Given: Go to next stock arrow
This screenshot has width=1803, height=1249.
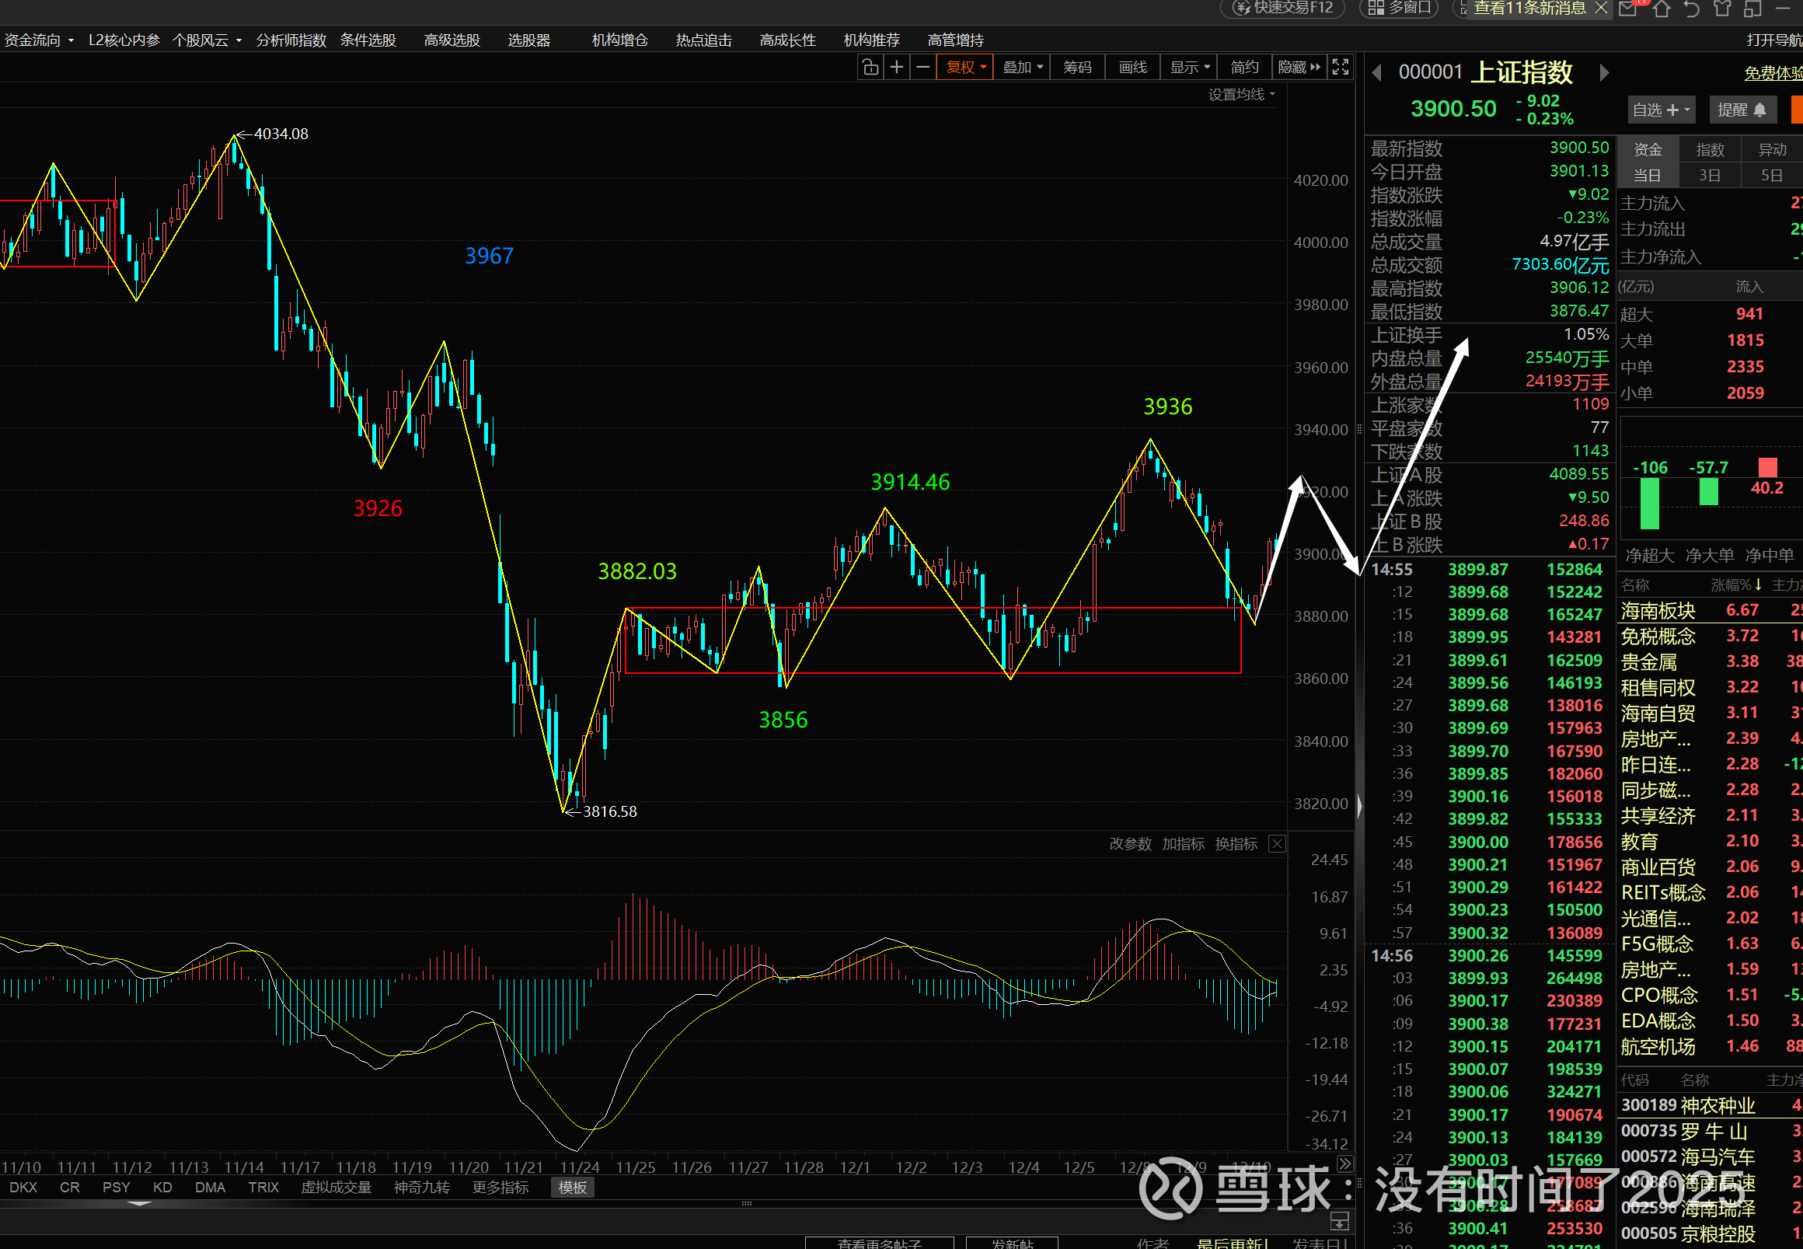Looking at the screenshot, I should pos(1604,73).
